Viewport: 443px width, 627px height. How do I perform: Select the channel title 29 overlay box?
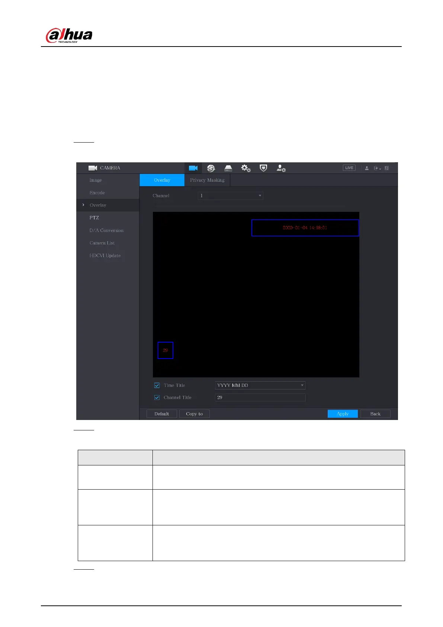[x=166, y=350]
